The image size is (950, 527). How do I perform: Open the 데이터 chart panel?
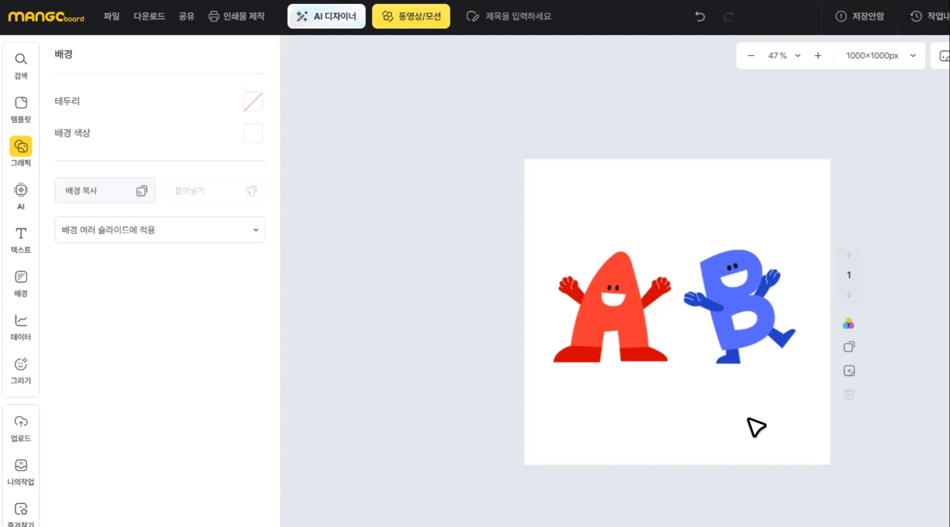pyautogui.click(x=21, y=326)
